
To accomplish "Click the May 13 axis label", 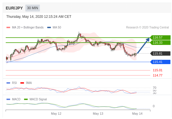I will [x=98, y=114].
